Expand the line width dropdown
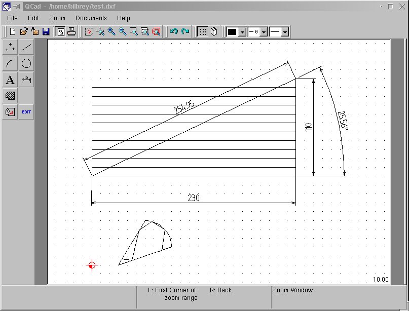 [264, 32]
